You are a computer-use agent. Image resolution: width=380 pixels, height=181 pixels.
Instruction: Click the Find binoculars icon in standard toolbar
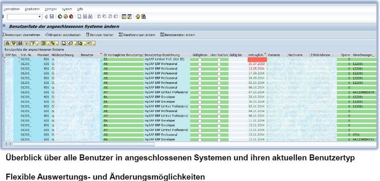click(x=85, y=17)
